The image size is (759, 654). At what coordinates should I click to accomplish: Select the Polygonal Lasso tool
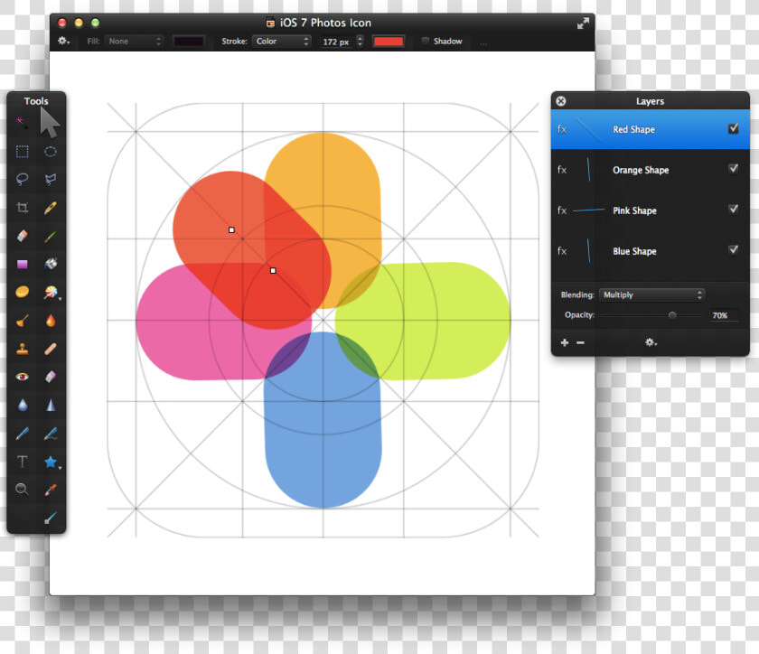click(51, 180)
